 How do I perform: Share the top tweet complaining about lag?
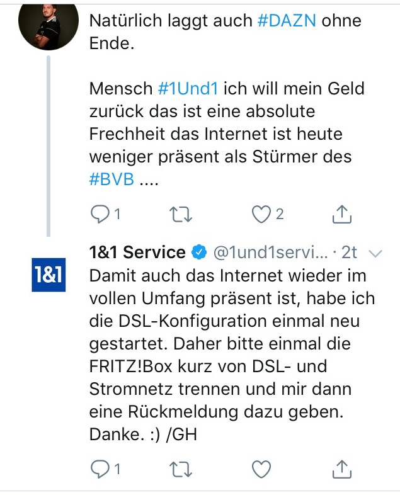coord(341,214)
